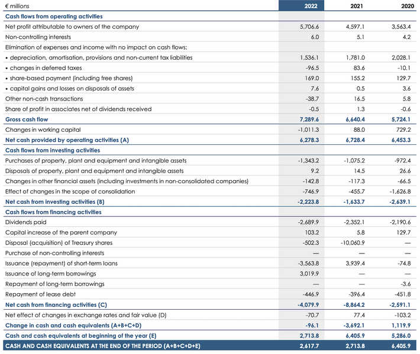Click 'Other non-cash transactions' row label
Image resolution: width=420 pixels, height=354 pixels.
click(x=44, y=99)
